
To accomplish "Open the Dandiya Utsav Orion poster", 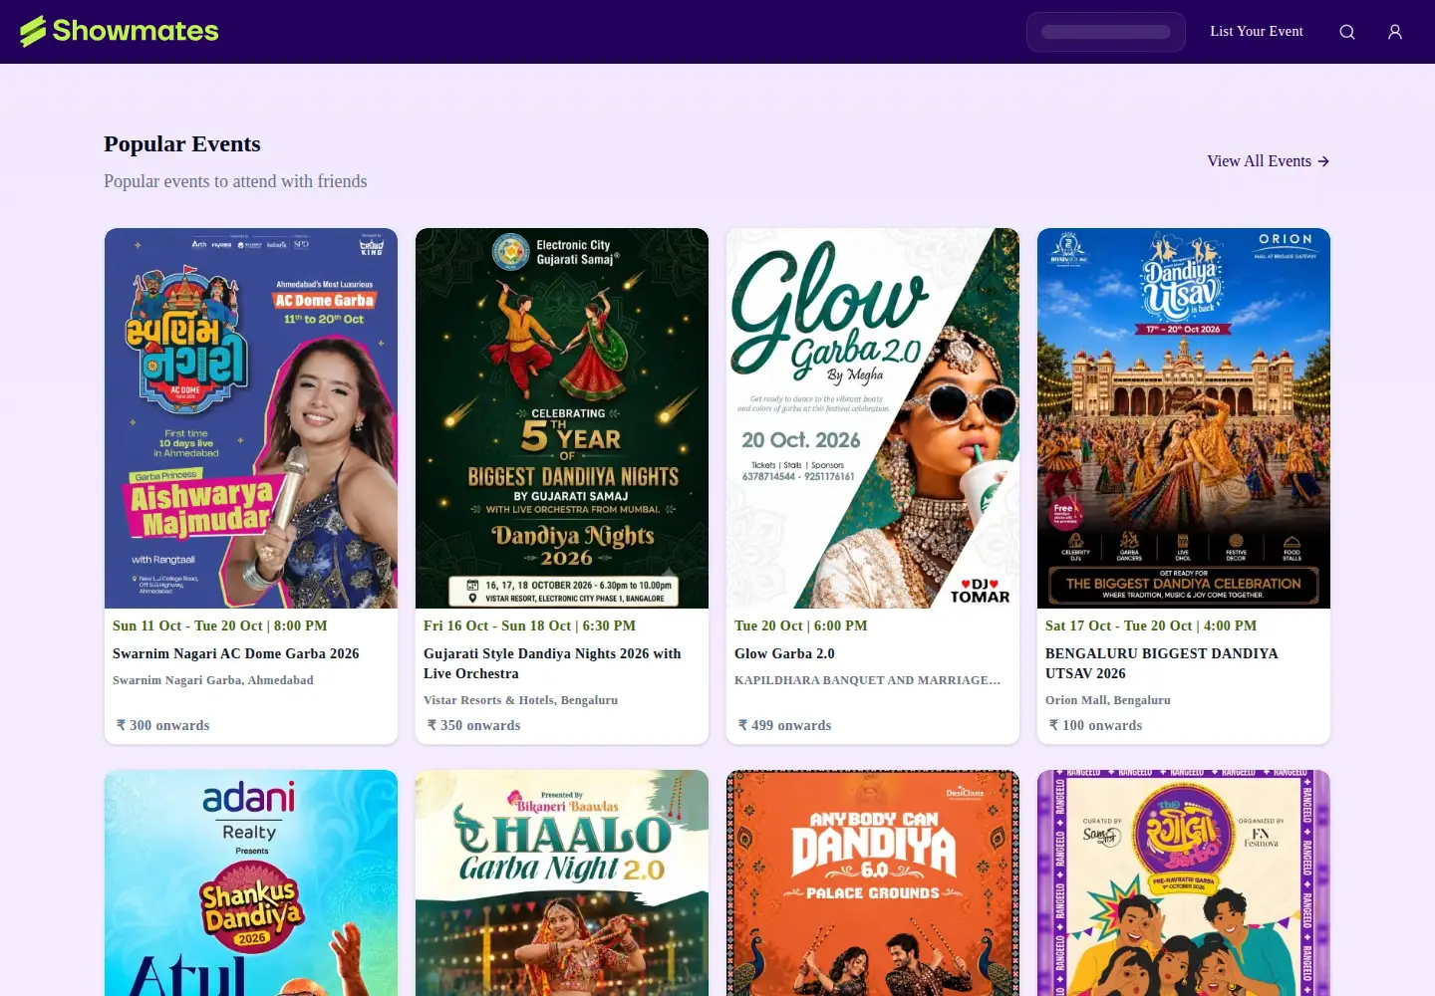I will click(1184, 418).
